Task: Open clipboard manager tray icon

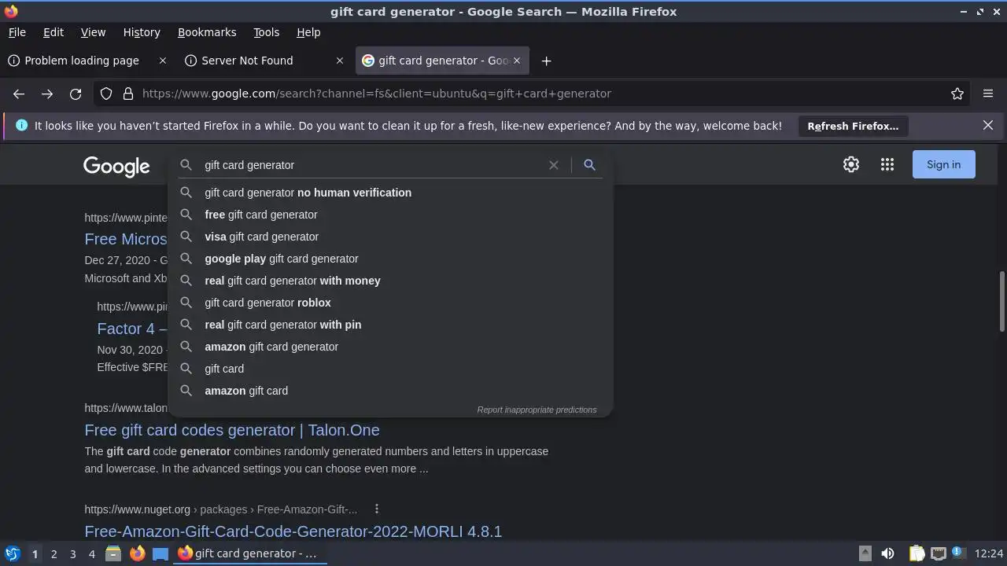Action: [917, 553]
